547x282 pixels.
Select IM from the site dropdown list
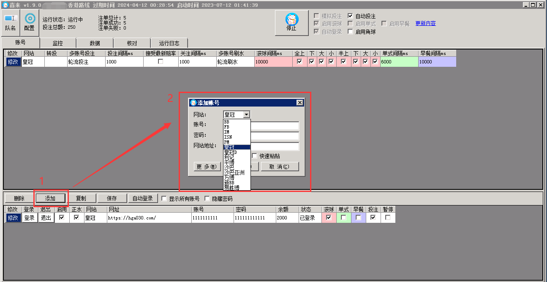click(237, 132)
